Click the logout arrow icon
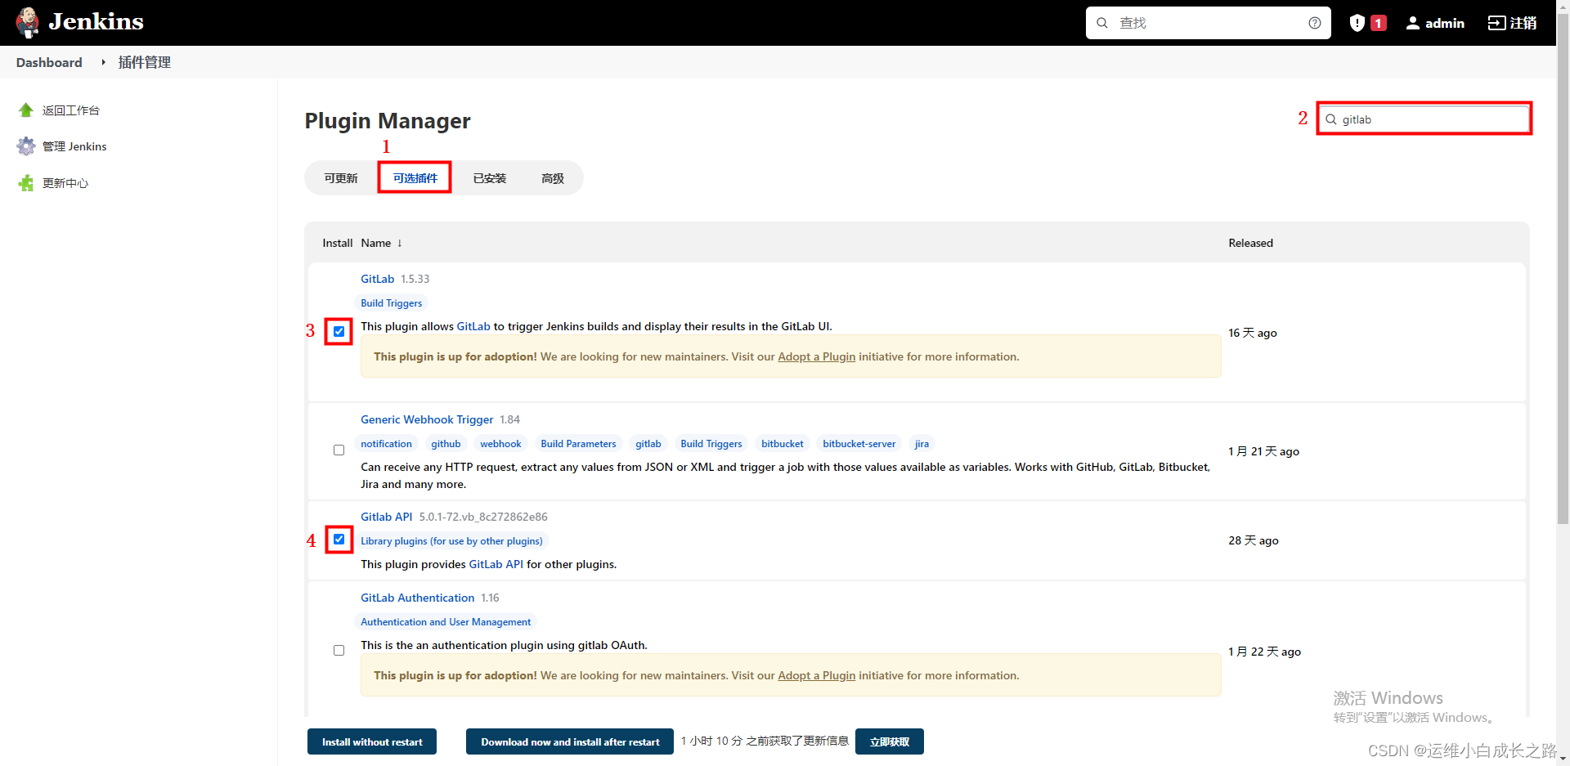1570x766 pixels. (1496, 23)
